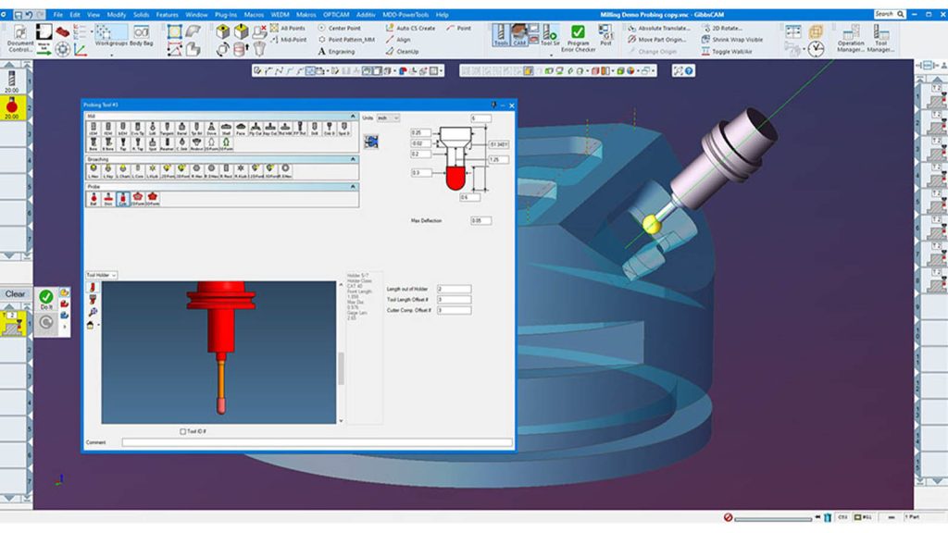Close the Probing Tool #3 dialog

pyautogui.click(x=511, y=105)
